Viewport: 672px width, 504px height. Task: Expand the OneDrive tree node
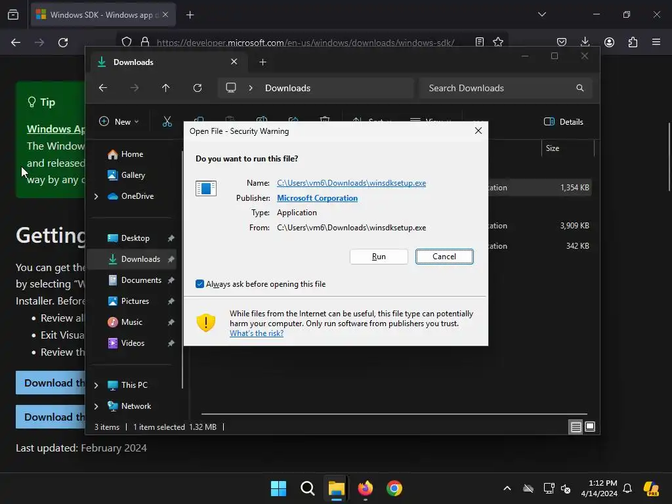point(96,196)
